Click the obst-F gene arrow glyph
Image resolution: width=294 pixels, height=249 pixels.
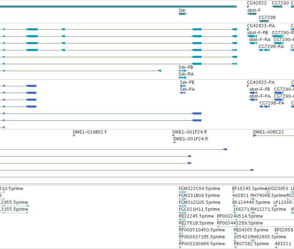[252, 14]
